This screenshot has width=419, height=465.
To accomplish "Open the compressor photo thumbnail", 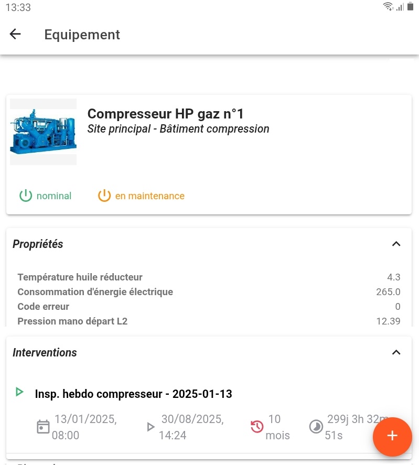I will tap(43, 132).
